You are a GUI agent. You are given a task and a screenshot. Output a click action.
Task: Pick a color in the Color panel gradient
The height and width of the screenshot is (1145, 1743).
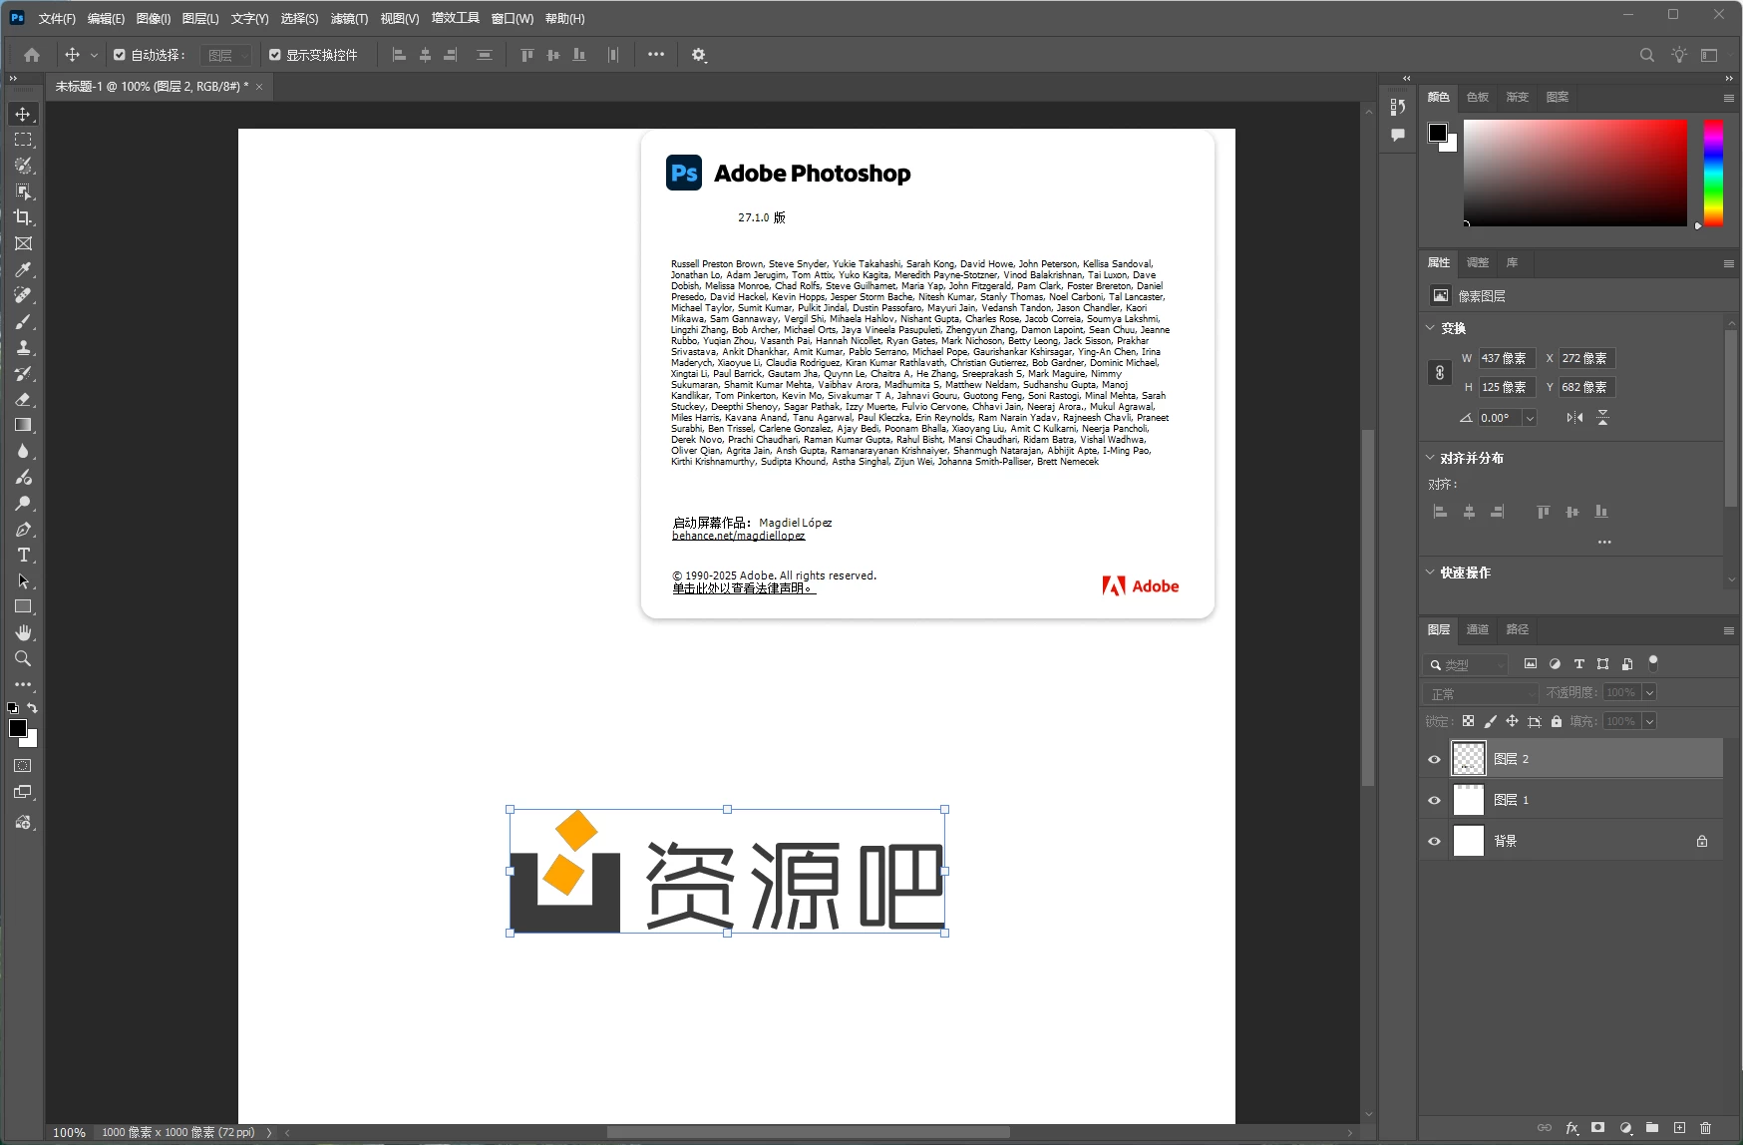(x=1575, y=173)
